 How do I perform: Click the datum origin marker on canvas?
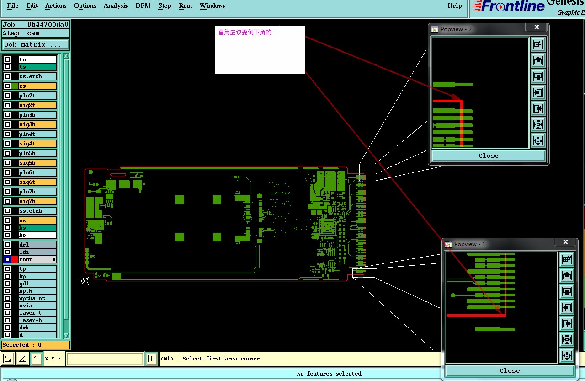tap(85, 281)
